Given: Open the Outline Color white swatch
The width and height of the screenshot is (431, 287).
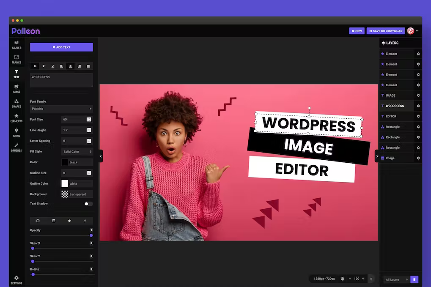Looking at the screenshot, I should 65,183.
